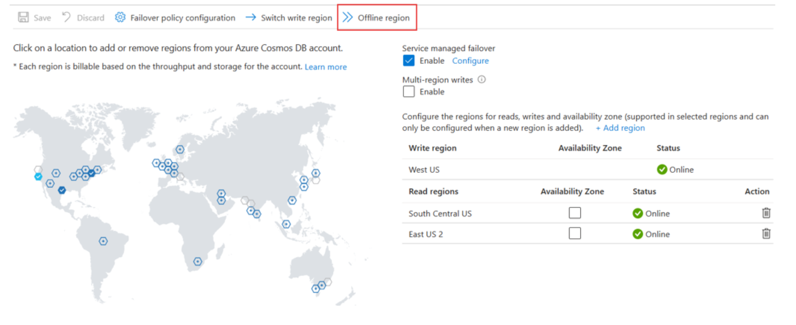Select the West US write region row

tap(424, 169)
